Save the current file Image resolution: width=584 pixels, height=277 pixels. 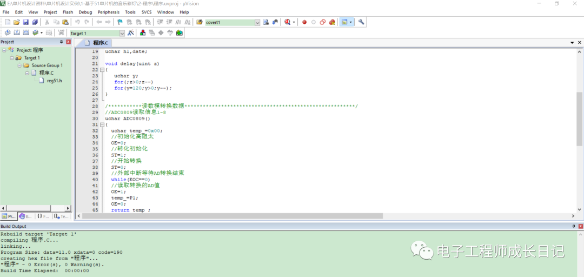click(x=26, y=22)
